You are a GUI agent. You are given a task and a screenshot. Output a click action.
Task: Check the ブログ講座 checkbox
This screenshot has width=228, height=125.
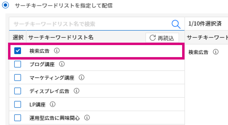[18, 64]
